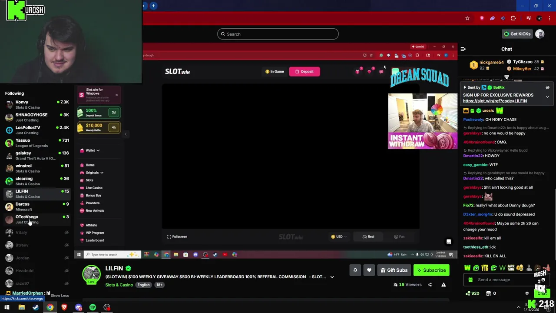Follow LILFIN with the heart button
556x313 pixels.
369,270
